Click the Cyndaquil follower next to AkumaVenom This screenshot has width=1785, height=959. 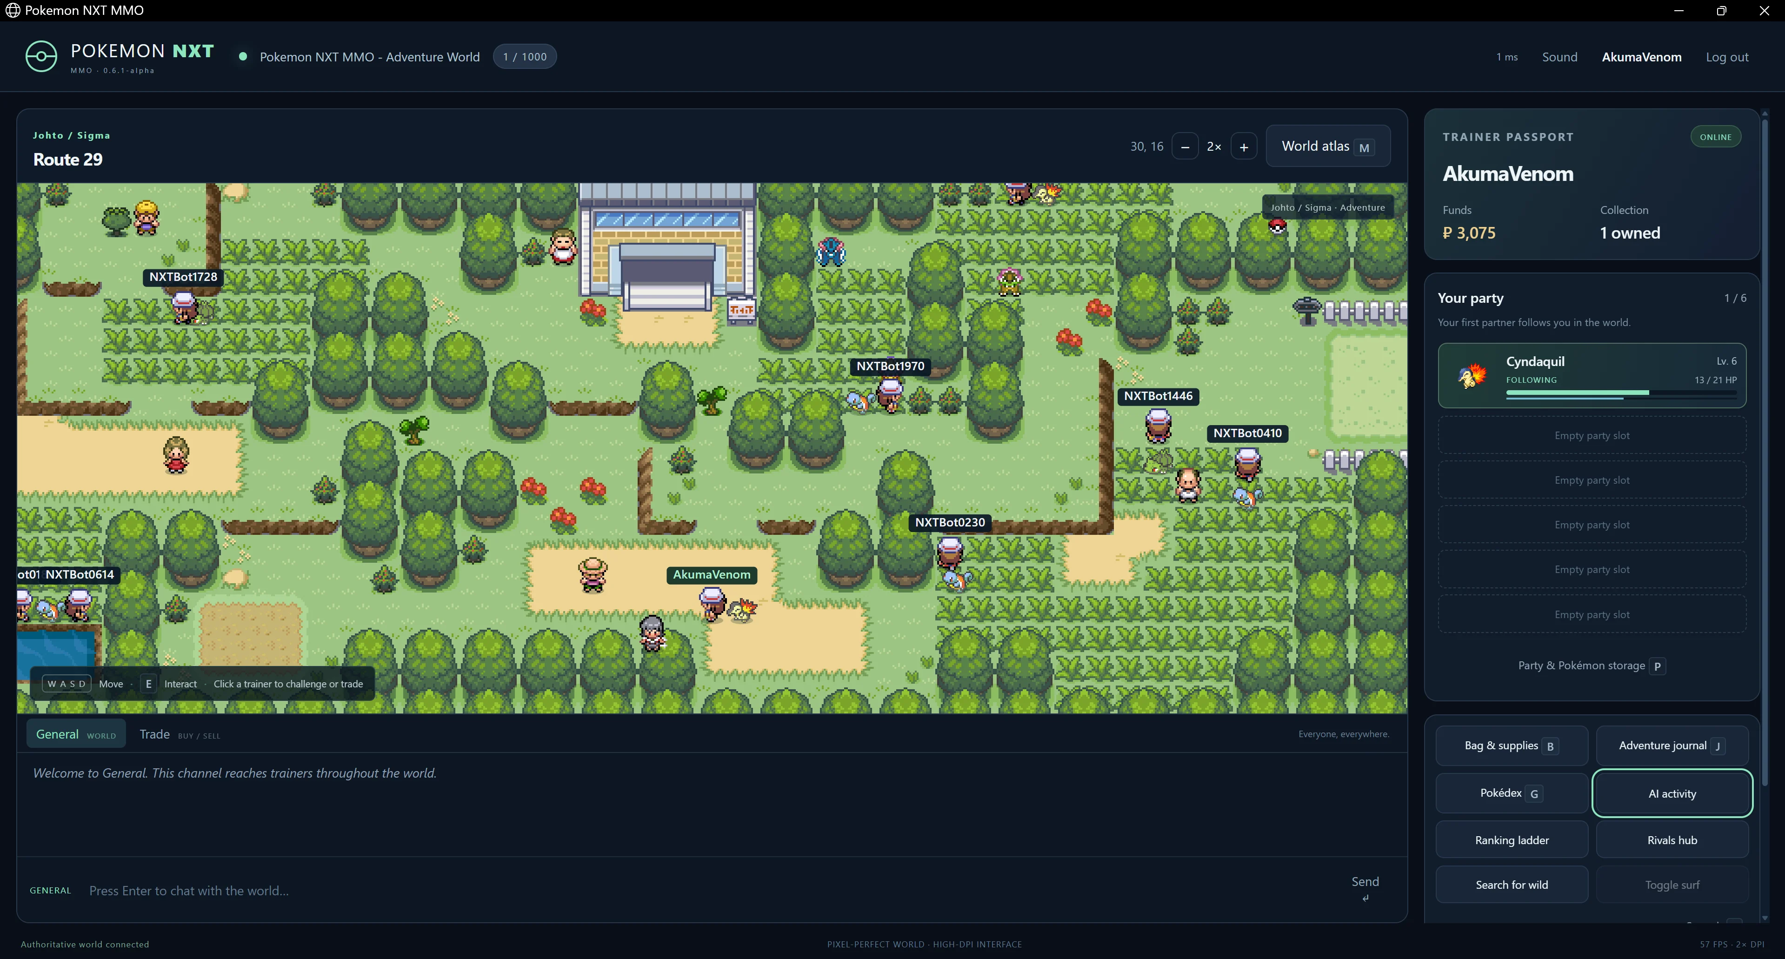pos(742,611)
